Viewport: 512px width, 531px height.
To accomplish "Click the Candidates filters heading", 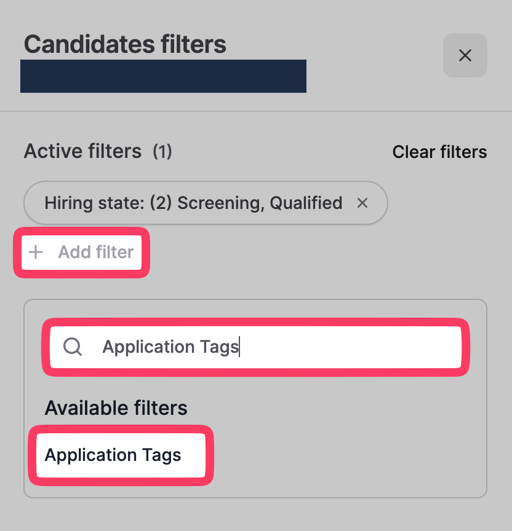I will (125, 44).
